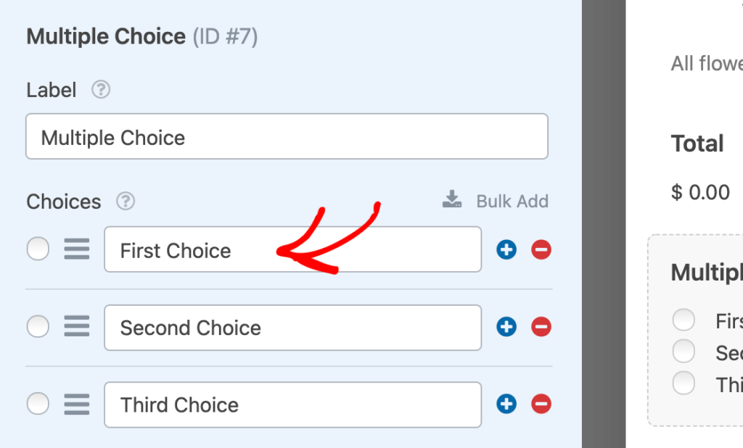Edit the Label input field
Viewport: 743px width, 448px height.
tap(287, 137)
